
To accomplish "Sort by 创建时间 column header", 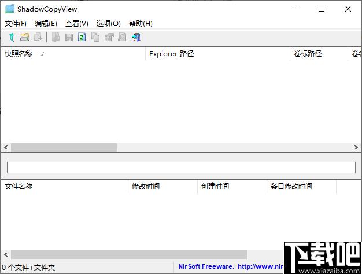I will 232,186.
